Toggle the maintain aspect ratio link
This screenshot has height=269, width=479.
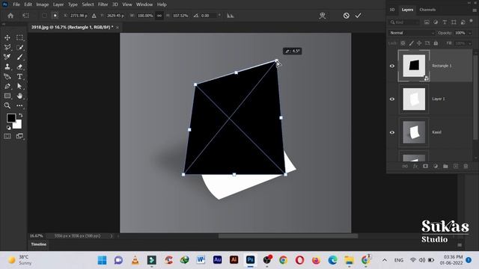click(159, 16)
